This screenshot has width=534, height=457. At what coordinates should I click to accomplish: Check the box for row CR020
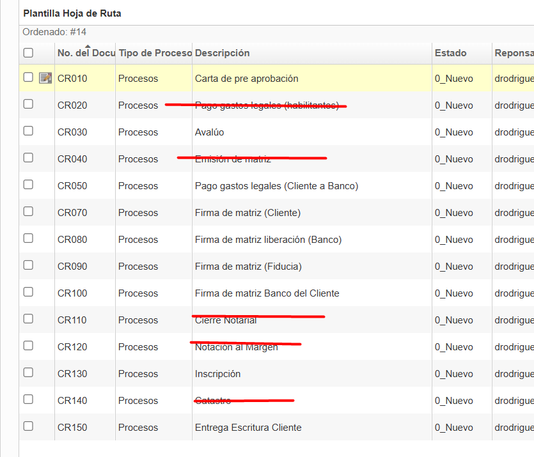tap(28, 104)
